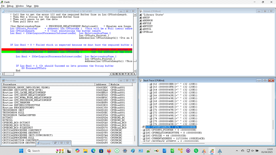Open the Settings gear on the taskbar
Image resolution: width=276 pixels, height=155 pixels.
pyautogui.click(x=125, y=151)
